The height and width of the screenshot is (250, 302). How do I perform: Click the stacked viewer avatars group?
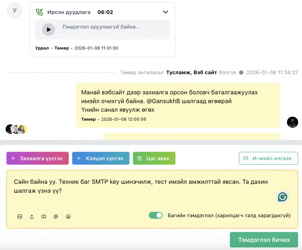click(16, 129)
